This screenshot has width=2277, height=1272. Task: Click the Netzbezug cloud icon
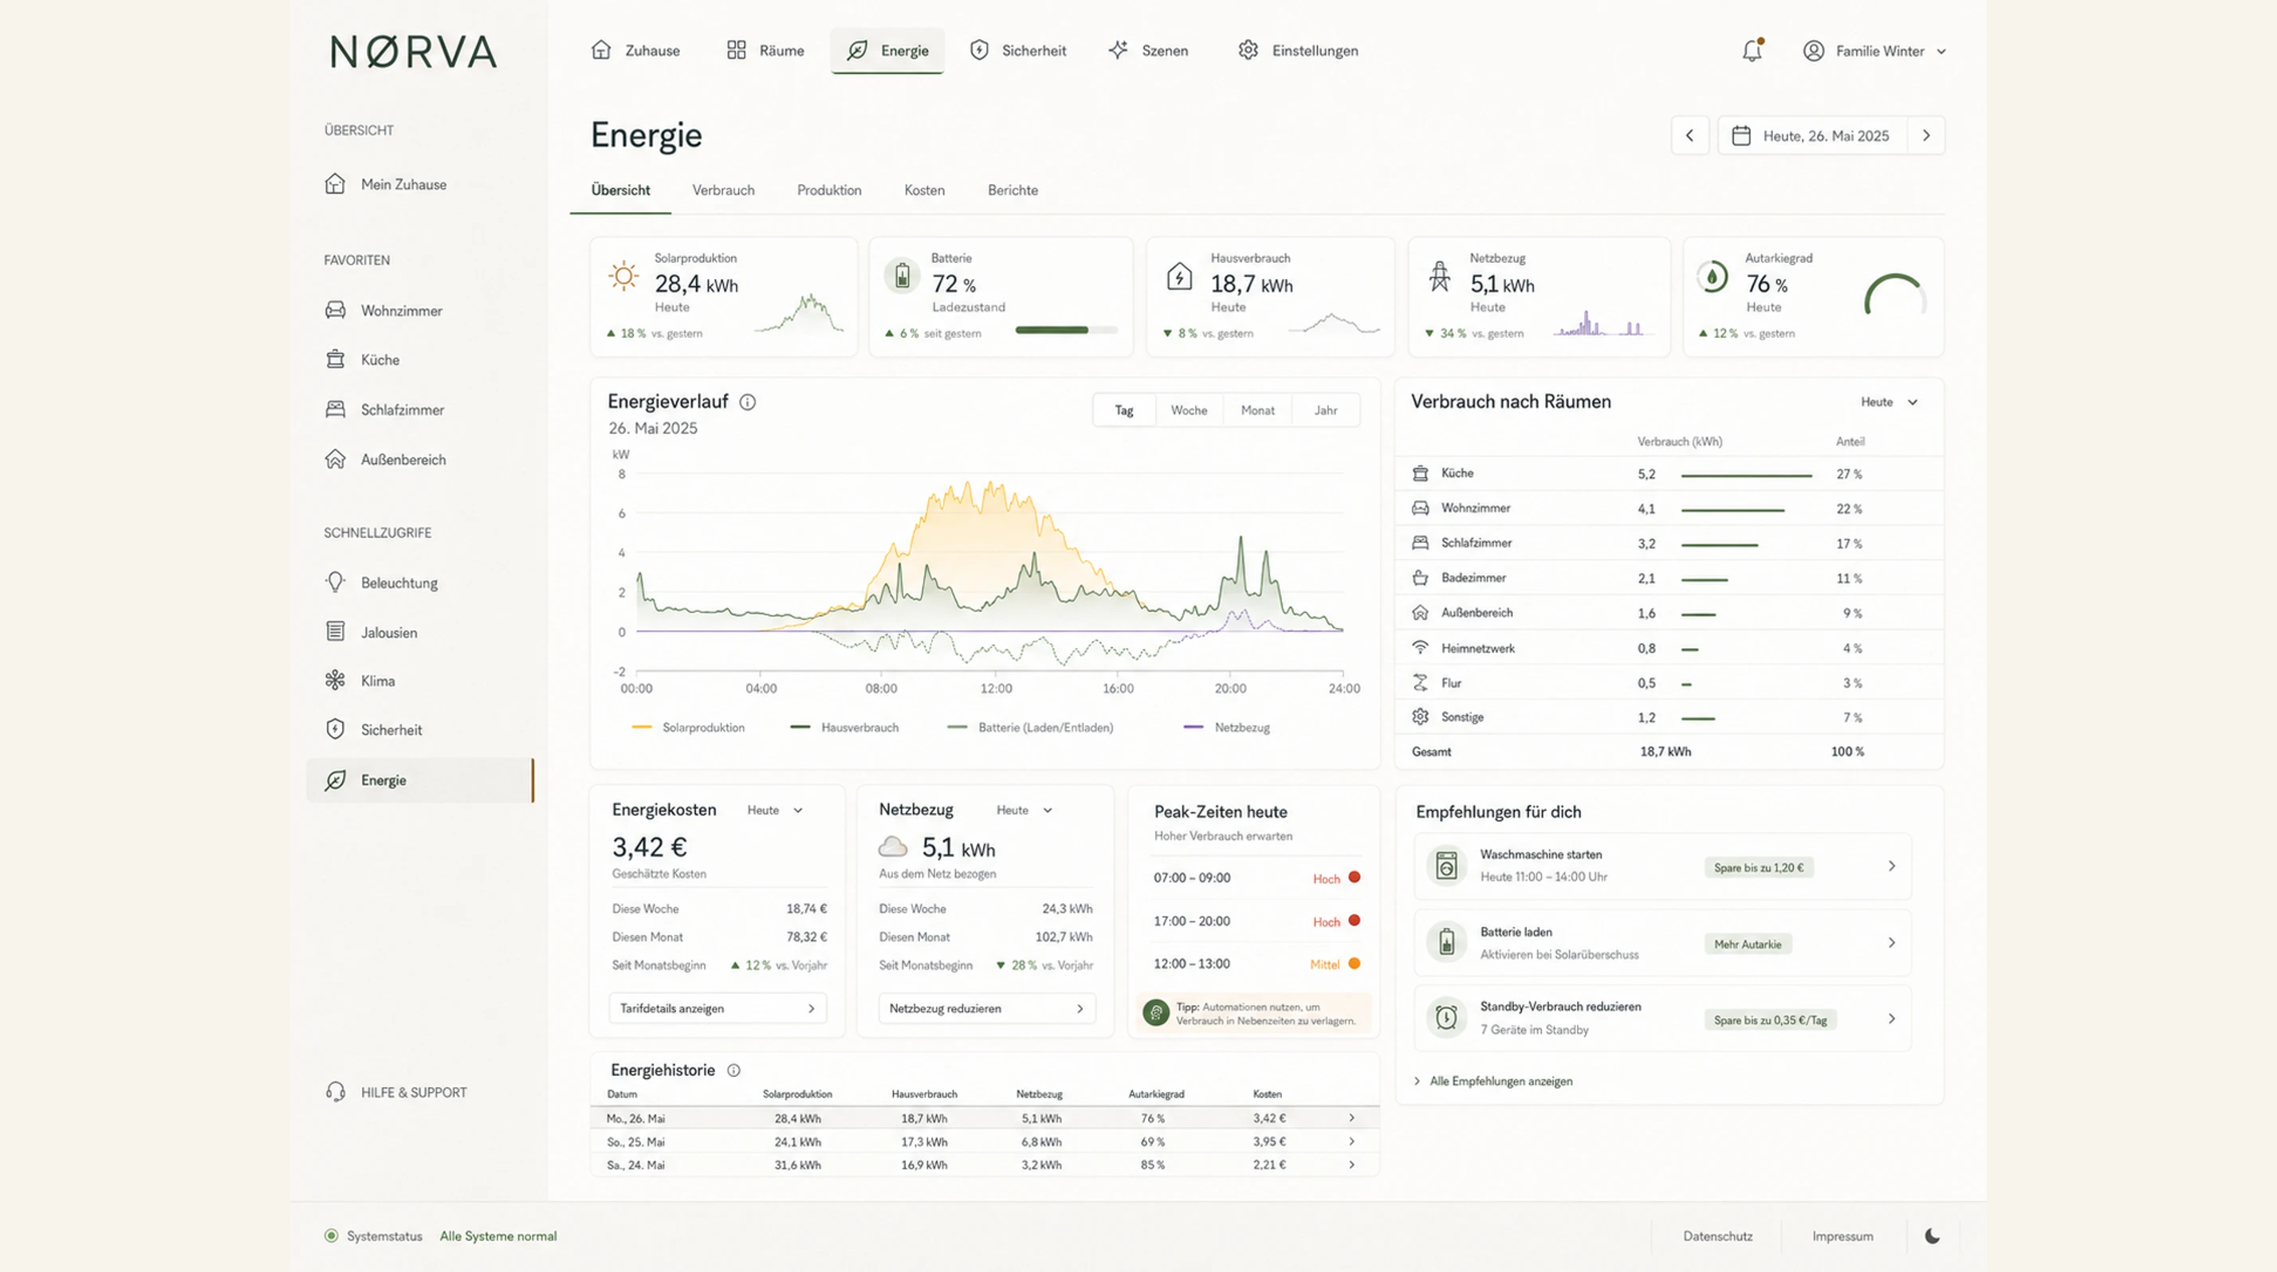[x=893, y=847]
